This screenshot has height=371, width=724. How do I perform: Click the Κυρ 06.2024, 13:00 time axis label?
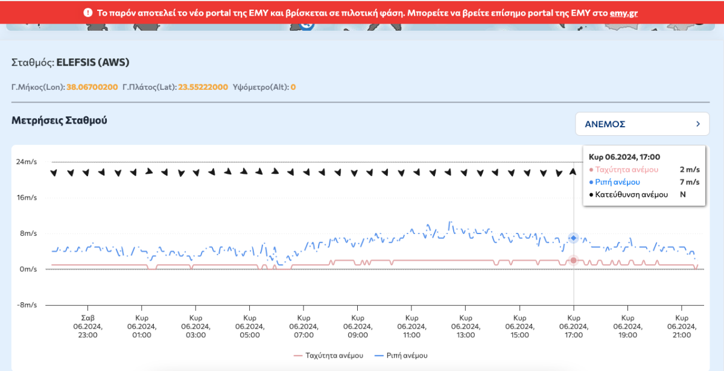465,326
